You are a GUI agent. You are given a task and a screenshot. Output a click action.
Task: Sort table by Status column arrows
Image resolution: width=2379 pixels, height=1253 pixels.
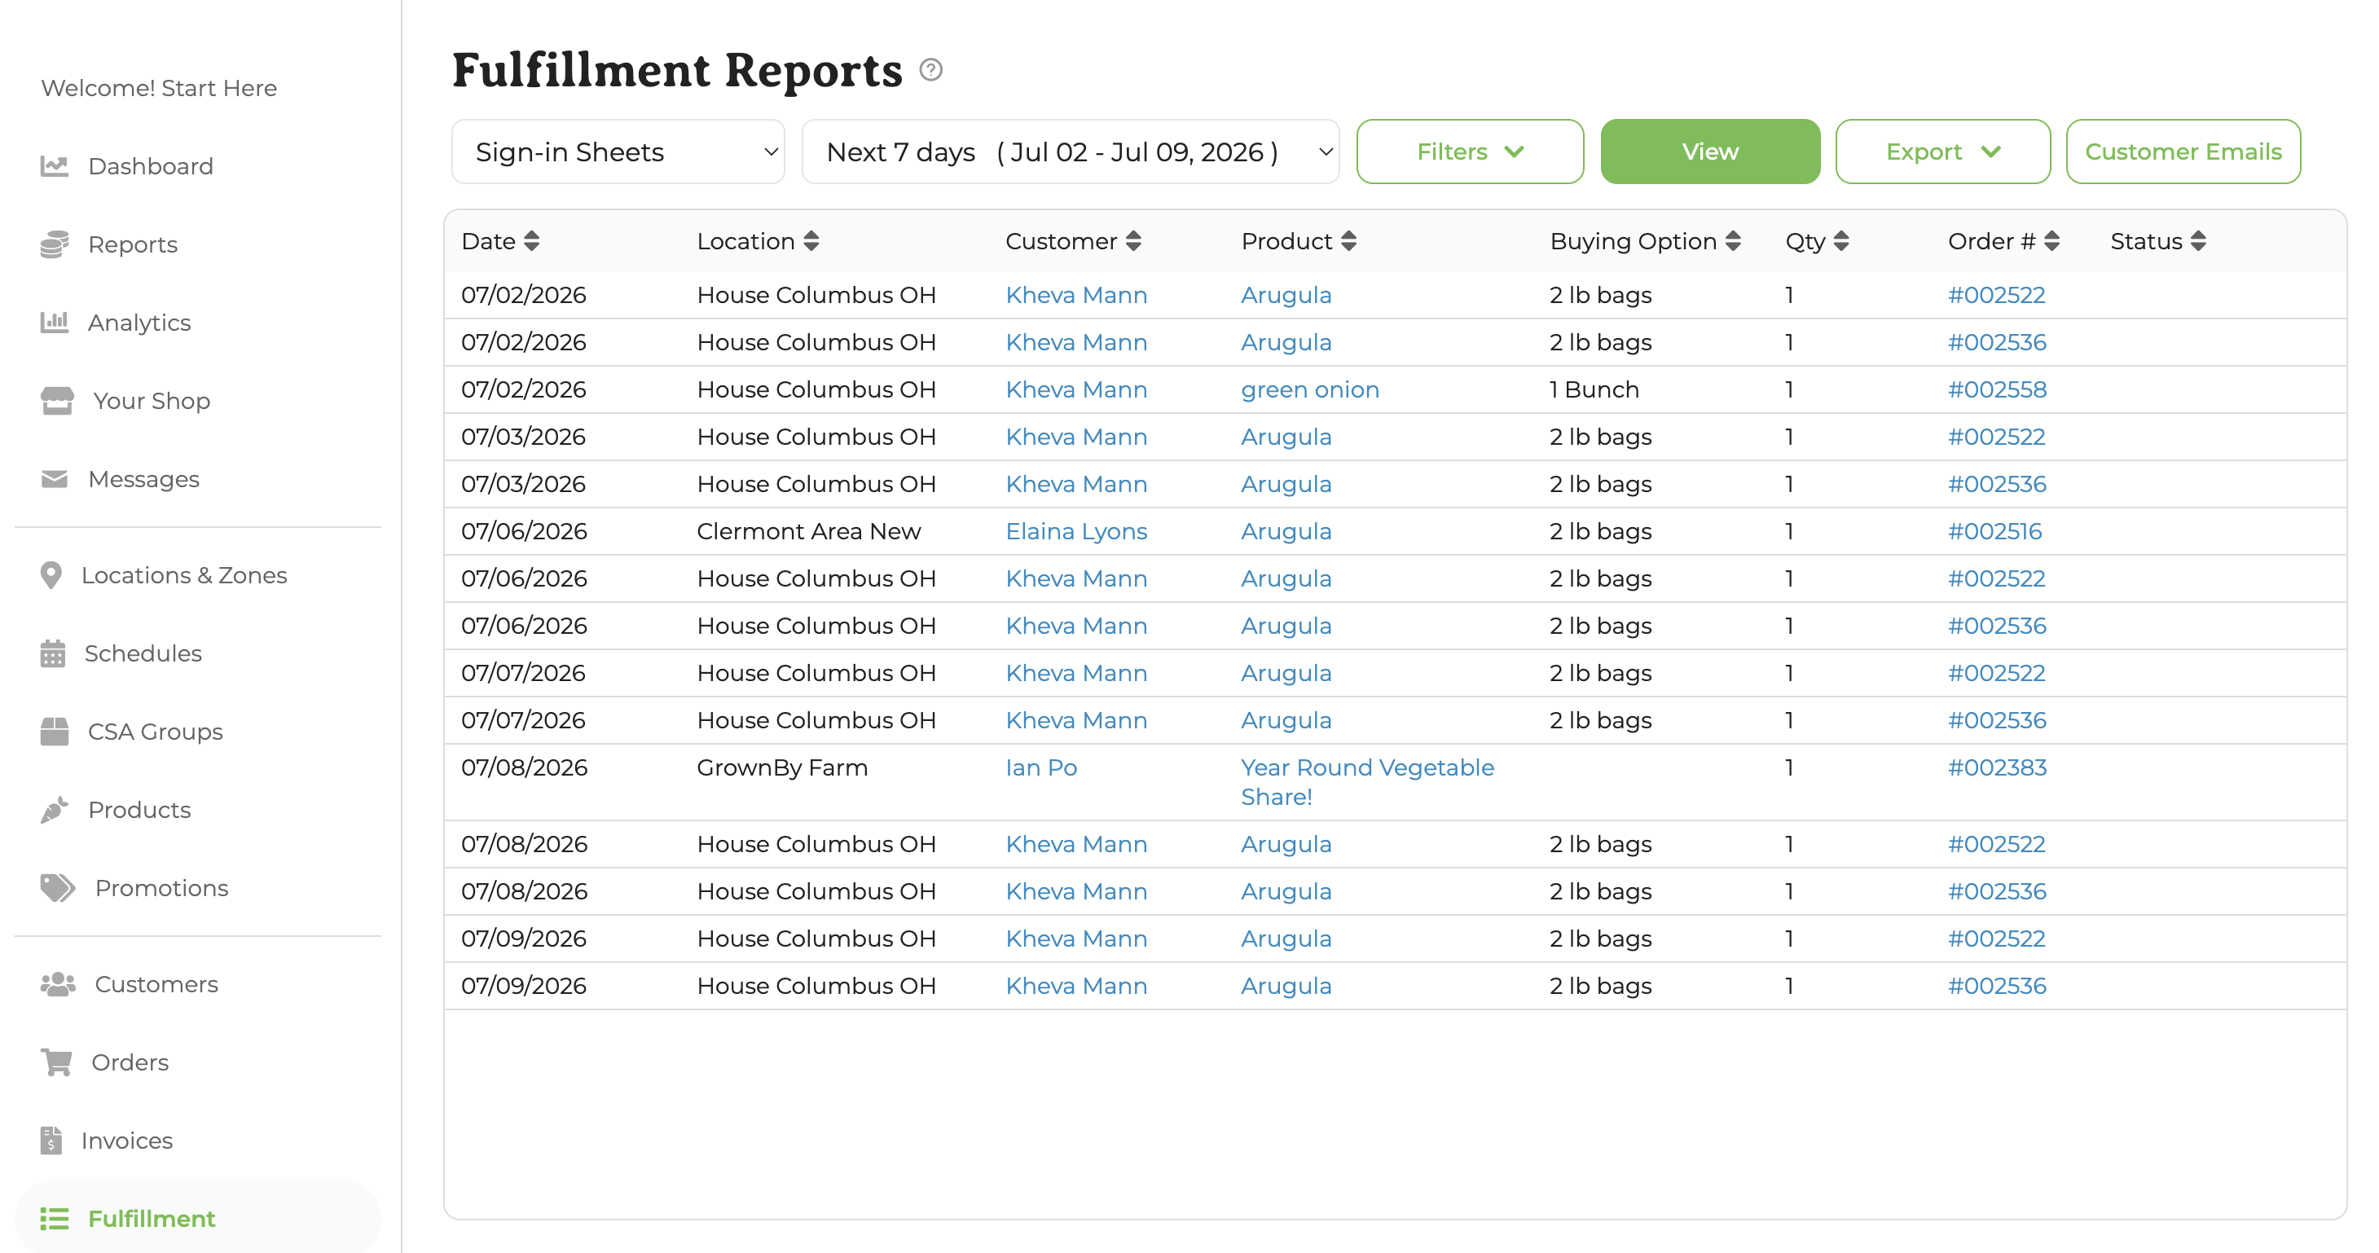(2198, 241)
